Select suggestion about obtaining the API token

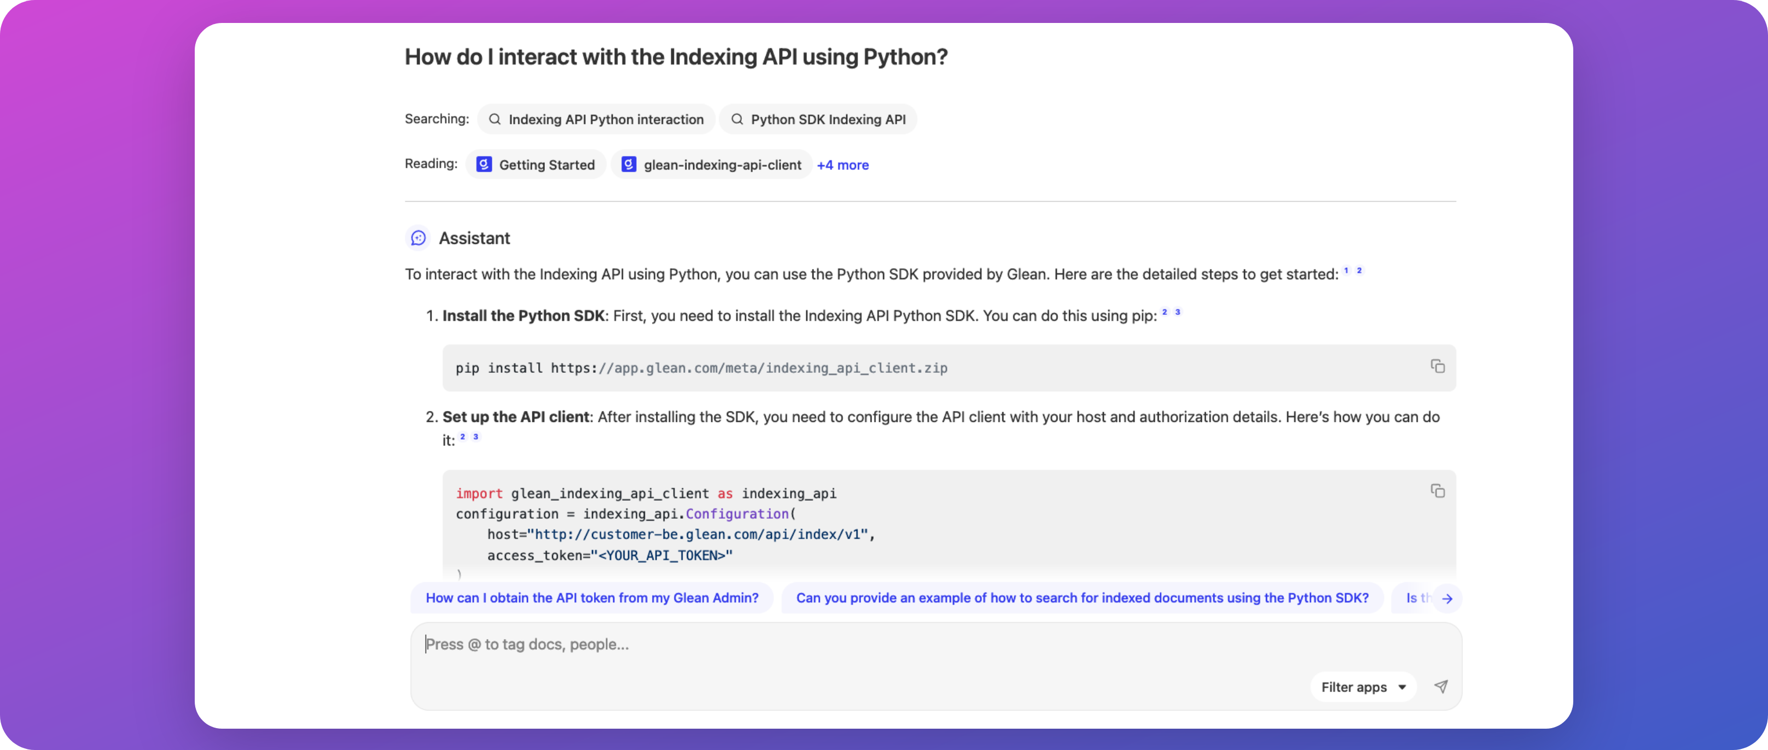click(x=592, y=598)
